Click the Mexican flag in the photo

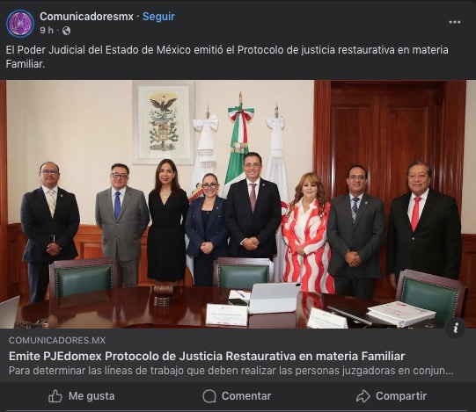pos(240,142)
